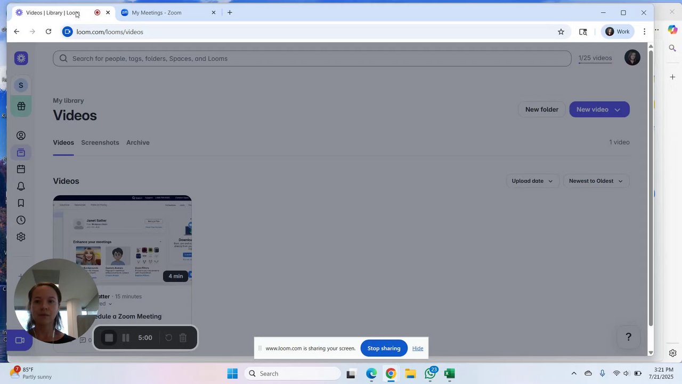Image resolution: width=682 pixels, height=384 pixels.
Task: Expand the video's sharing status chevron
Action: 110,304
